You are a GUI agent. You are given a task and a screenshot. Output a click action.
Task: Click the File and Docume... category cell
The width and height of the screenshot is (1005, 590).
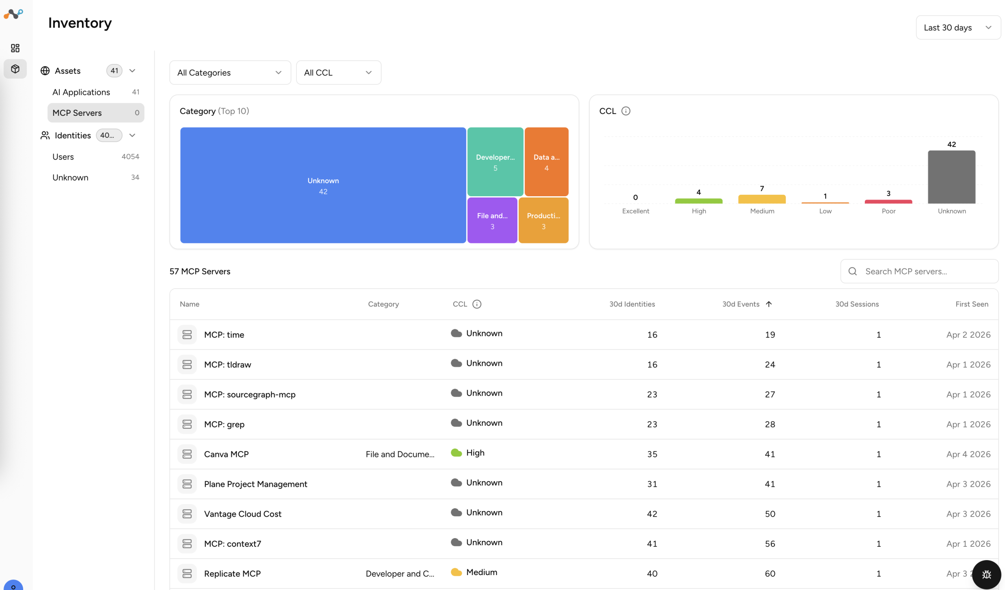coord(400,455)
